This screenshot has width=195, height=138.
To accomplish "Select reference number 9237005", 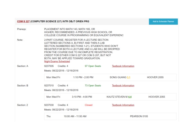I will point(49,66).
